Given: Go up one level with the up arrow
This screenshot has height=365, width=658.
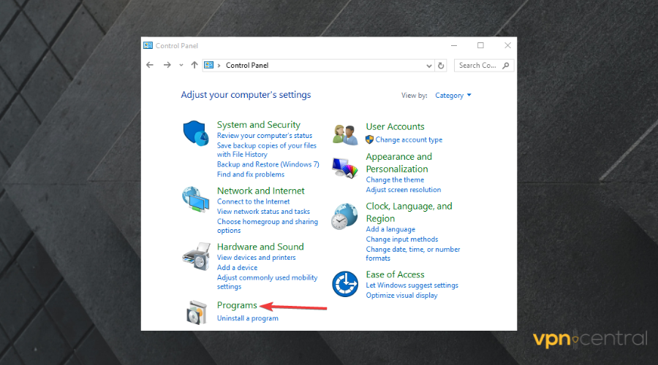Looking at the screenshot, I should coord(194,65).
